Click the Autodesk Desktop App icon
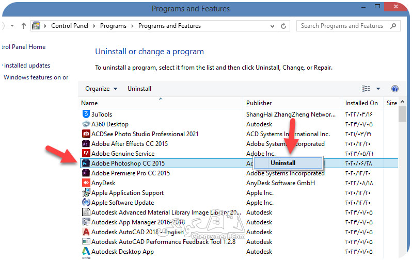The height and width of the screenshot is (262, 412). tap(86, 251)
